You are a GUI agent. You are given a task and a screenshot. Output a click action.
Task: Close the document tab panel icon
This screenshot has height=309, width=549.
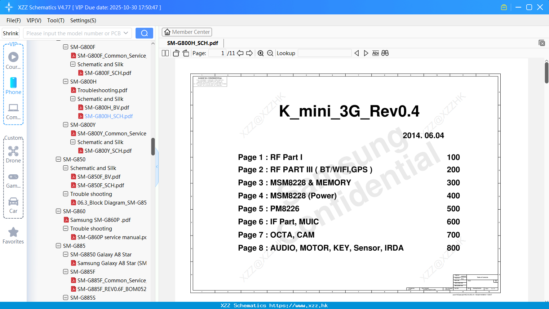541,43
